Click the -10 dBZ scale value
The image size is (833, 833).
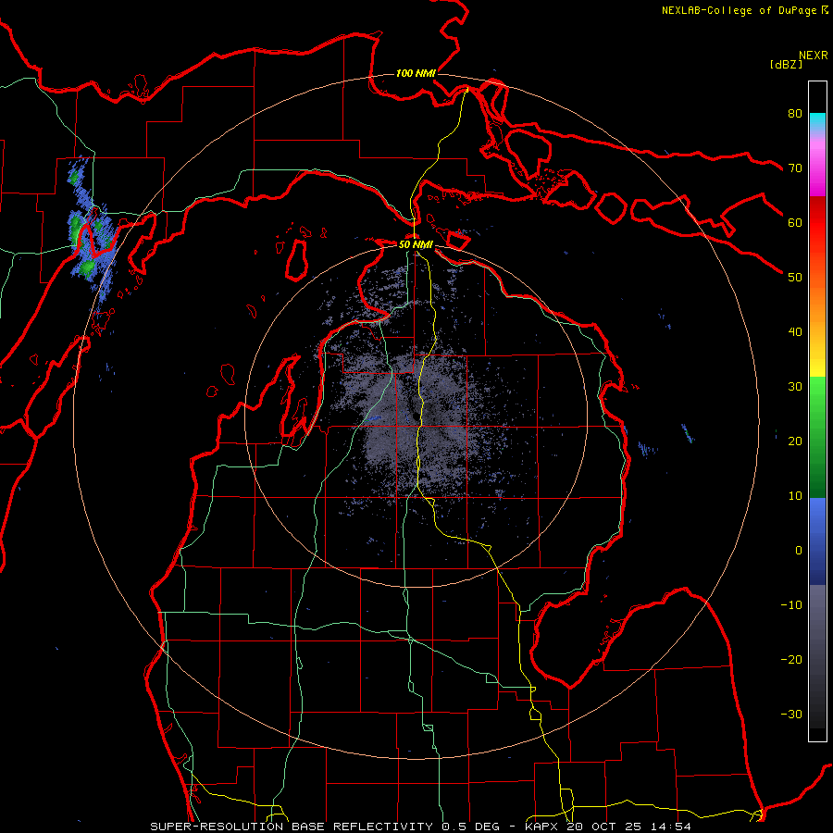click(791, 605)
